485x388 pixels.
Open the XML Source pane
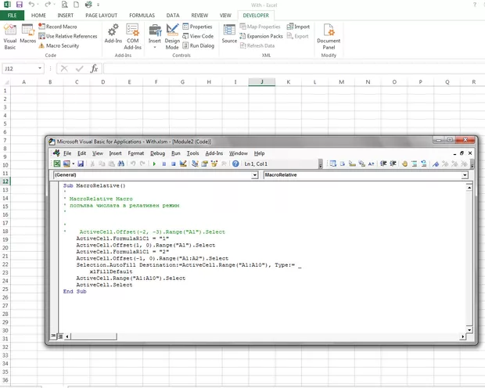(229, 34)
